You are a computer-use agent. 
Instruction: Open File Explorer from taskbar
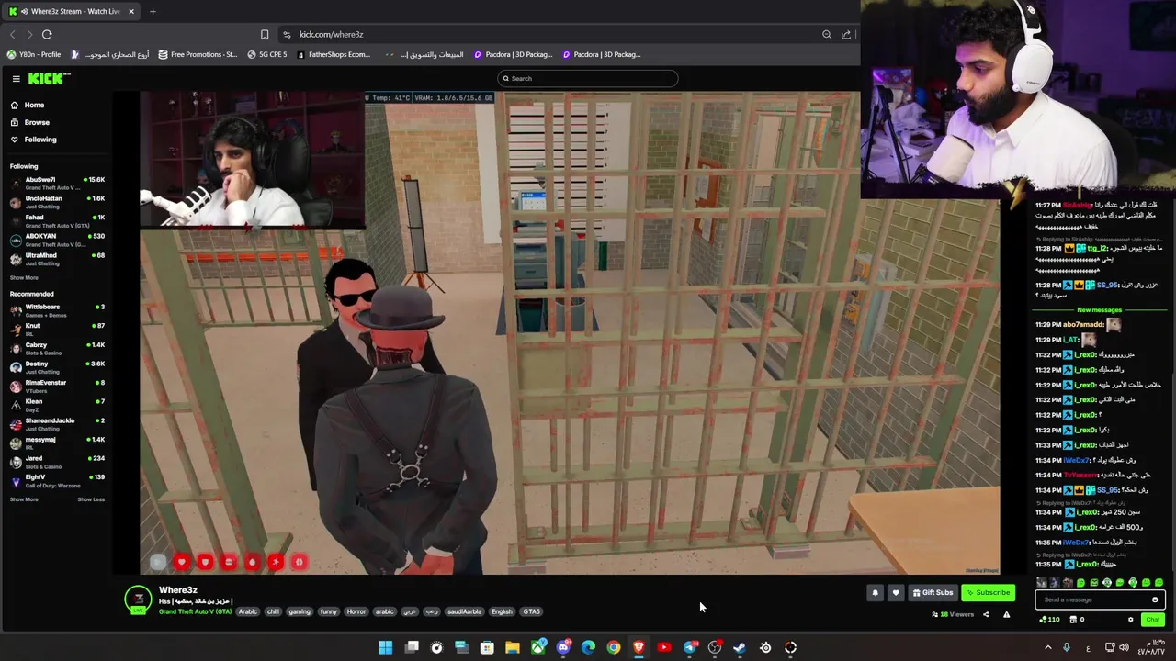(513, 647)
